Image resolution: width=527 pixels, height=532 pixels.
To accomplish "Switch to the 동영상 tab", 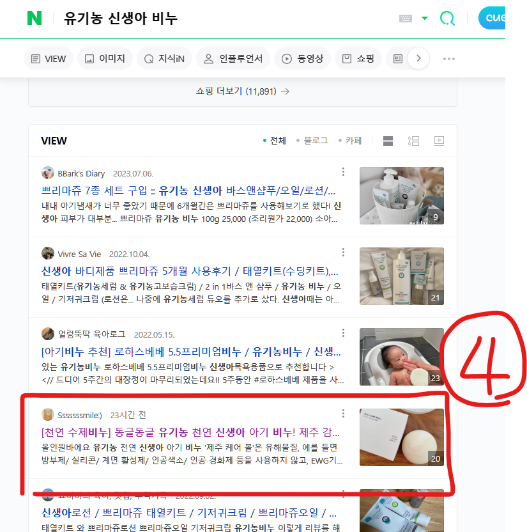I will [x=302, y=59].
